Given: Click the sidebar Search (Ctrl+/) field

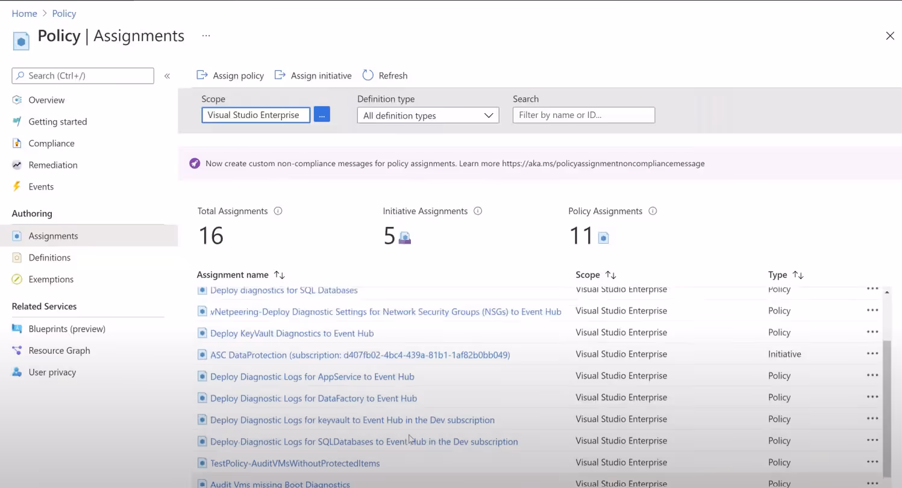Looking at the screenshot, I should pos(83,76).
